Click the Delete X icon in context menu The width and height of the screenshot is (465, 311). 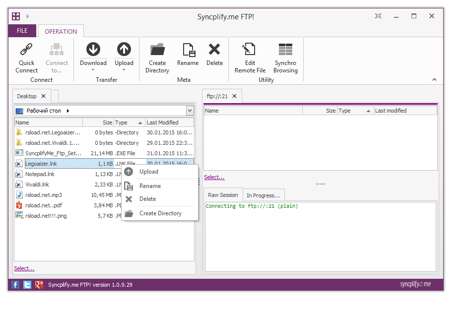129,199
